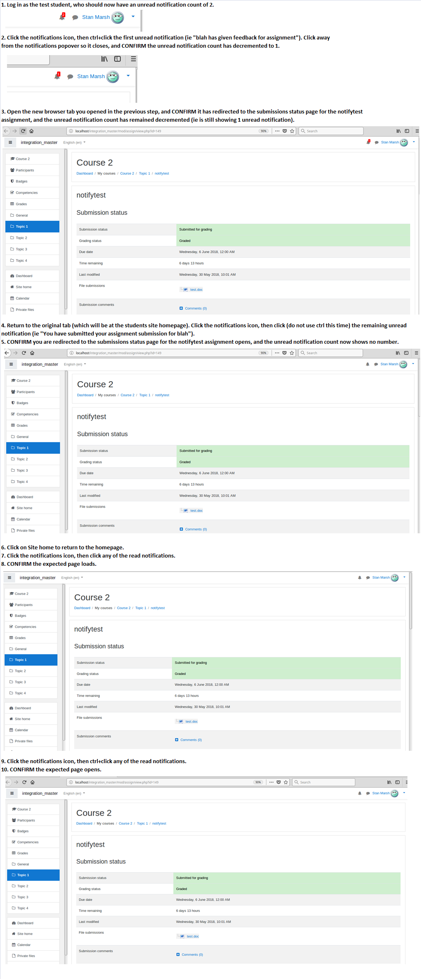Toggle Firefox sidebar icon in step 2 image
421x979 pixels.
tap(117, 59)
